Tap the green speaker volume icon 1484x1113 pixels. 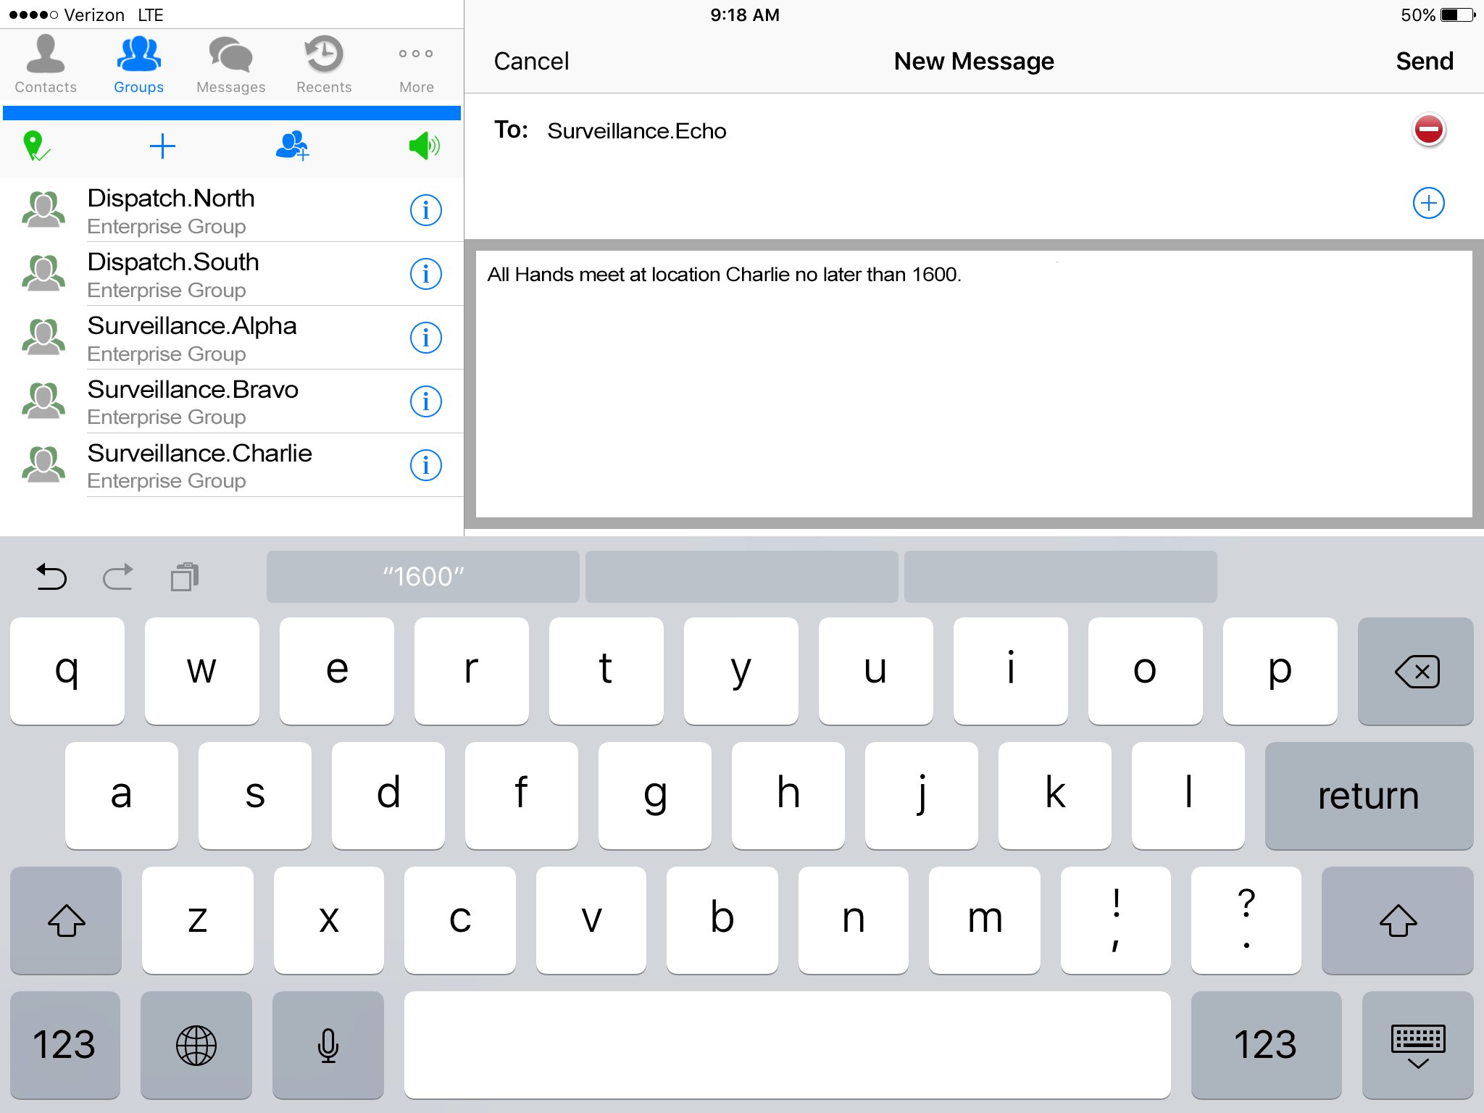coord(425,146)
